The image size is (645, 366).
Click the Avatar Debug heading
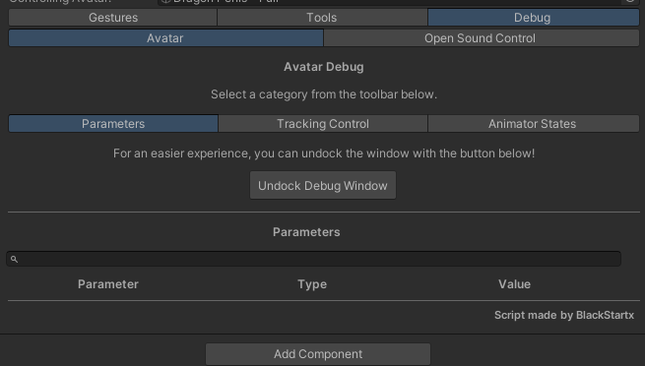pyautogui.click(x=324, y=67)
